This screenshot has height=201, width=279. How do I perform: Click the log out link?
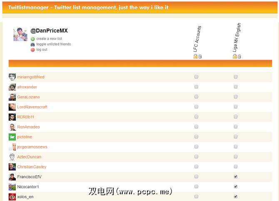tap(42, 50)
